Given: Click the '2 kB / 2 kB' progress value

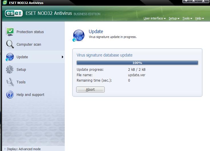Looking at the screenshot, I should click(137, 70).
